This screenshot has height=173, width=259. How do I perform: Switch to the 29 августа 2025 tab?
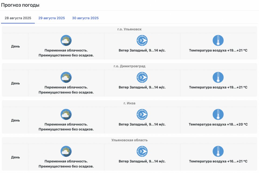point(52,18)
